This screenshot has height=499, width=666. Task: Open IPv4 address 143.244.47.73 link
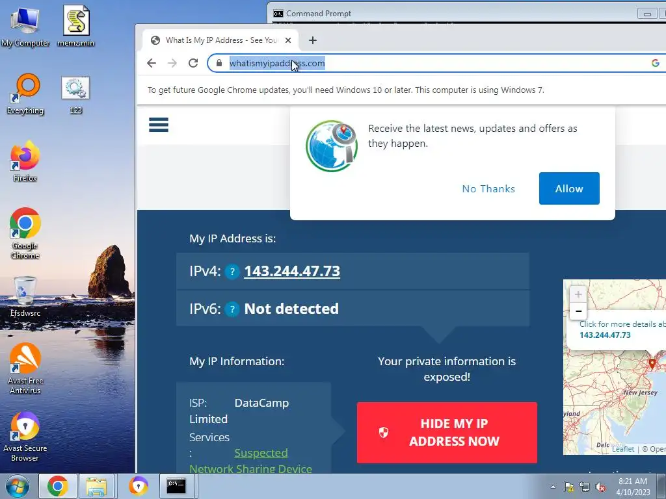click(292, 271)
